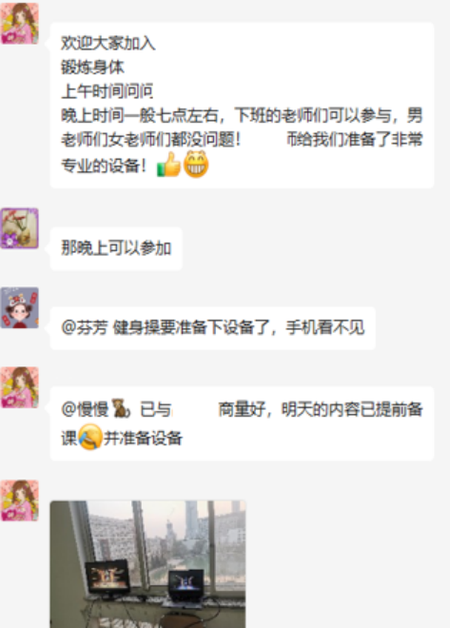Screen dimensions: 450x628
Task: Click the line 专业的设备! in welcome bubble
Action: [x=104, y=166]
